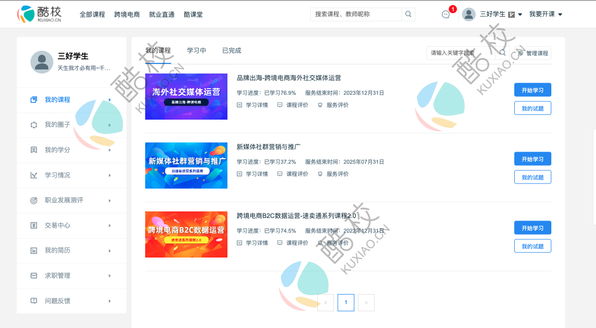The image size is (596, 328).
Task: Click the 求职管理 envelope icon
Action: pyautogui.click(x=34, y=276)
